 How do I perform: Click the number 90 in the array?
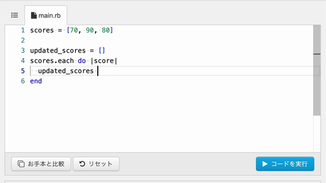[90, 30]
